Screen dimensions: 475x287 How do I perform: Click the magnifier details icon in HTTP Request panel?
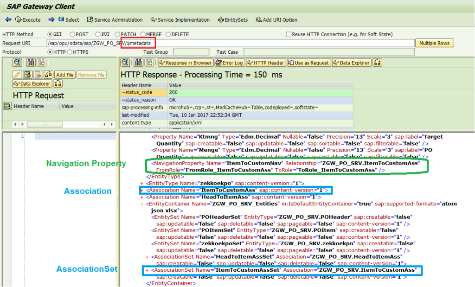coord(17,63)
